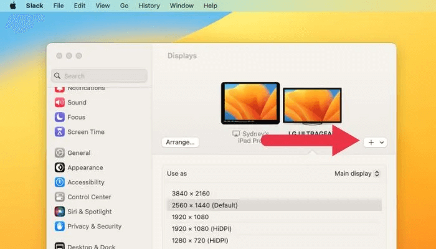Click the Arrange... button
The image size is (436, 249).
coord(180,142)
